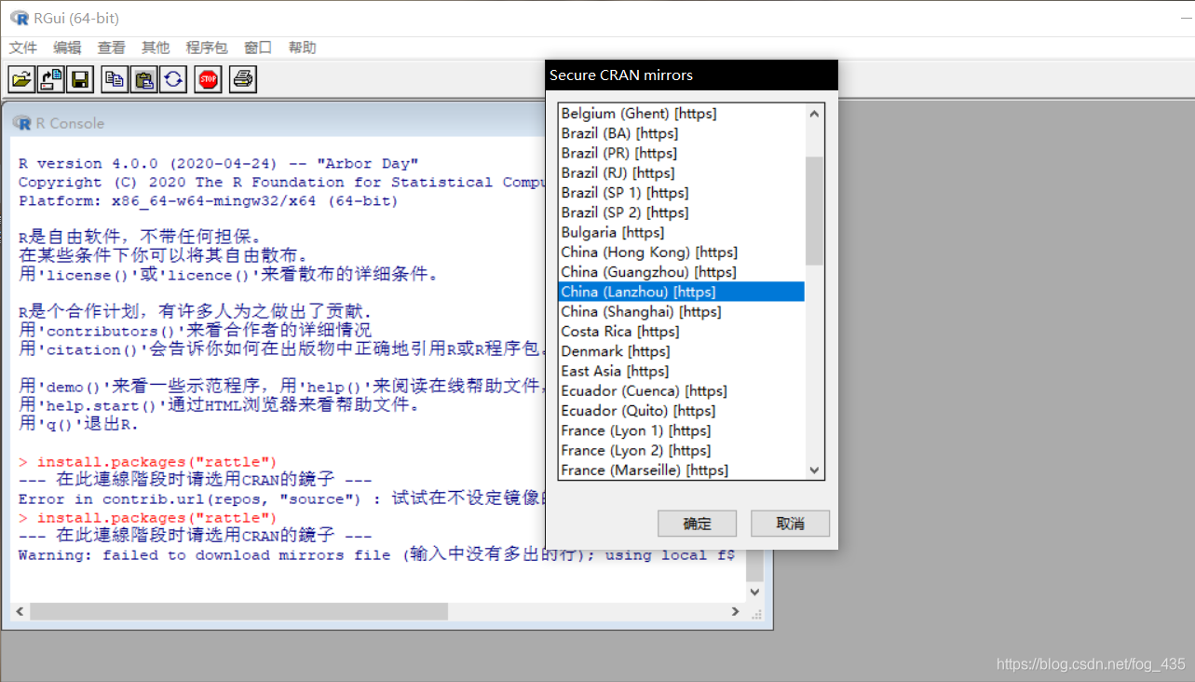The width and height of the screenshot is (1195, 682).
Task: Click the Warning: failed to download line
Action: [x=377, y=555]
